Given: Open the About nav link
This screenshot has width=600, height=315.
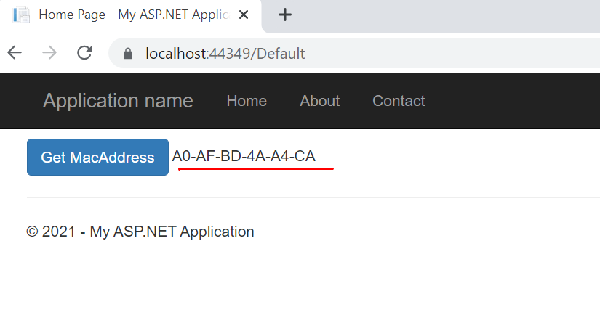Looking at the screenshot, I should point(319,101).
